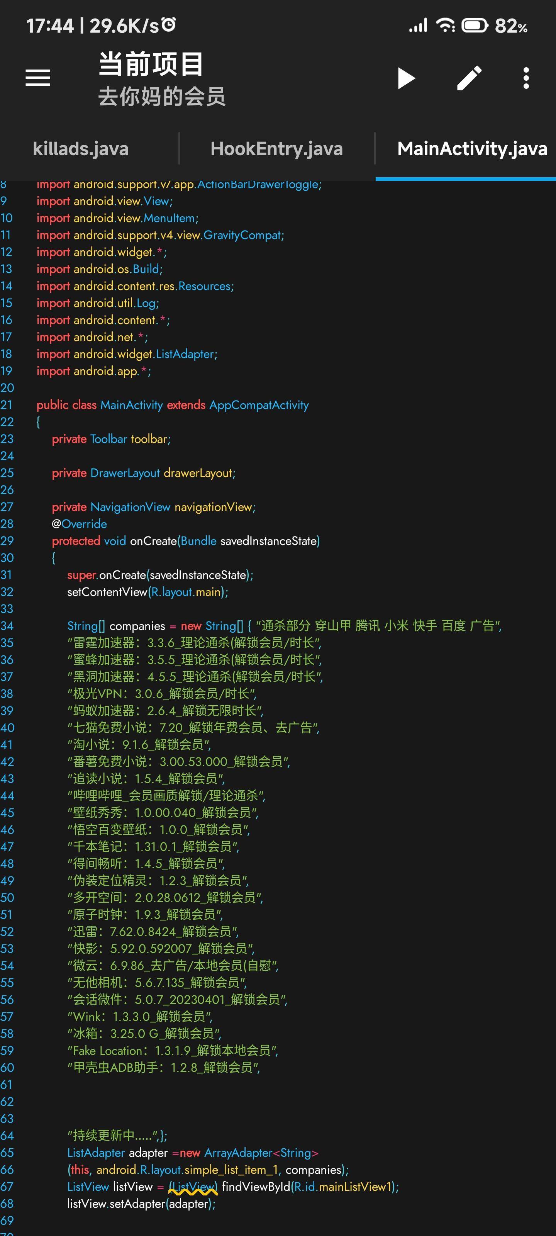
Task: Click the 蚂蚁加速器 string line
Action: [166, 711]
